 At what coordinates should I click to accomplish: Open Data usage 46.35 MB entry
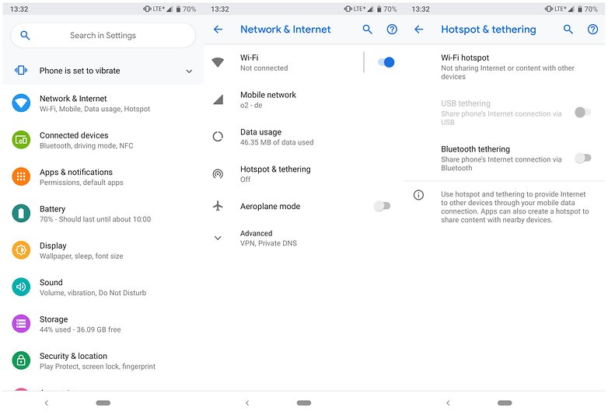[x=304, y=137]
